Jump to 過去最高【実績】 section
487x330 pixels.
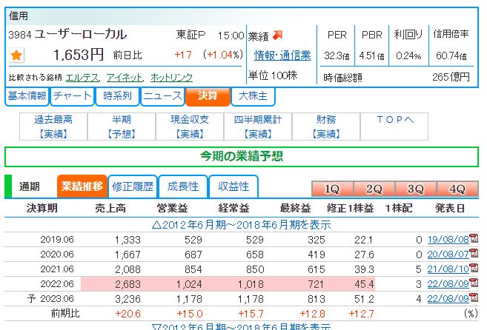[53, 127]
